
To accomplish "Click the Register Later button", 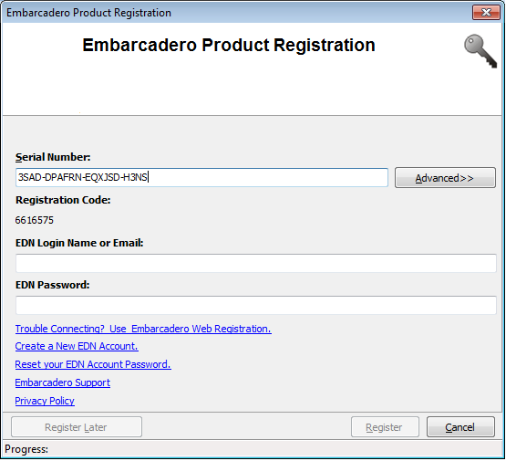I will click(77, 427).
